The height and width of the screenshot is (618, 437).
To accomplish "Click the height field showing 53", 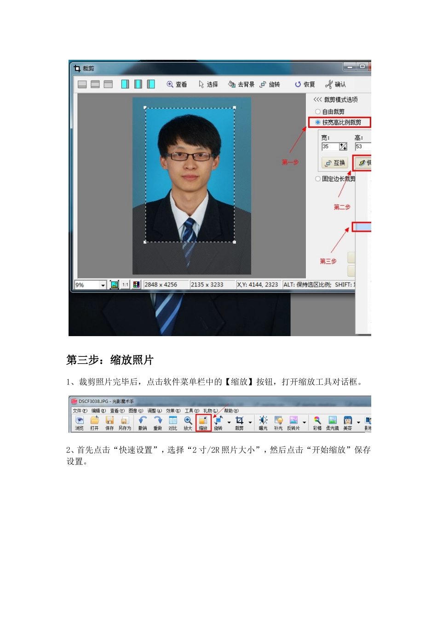I will click(x=363, y=147).
